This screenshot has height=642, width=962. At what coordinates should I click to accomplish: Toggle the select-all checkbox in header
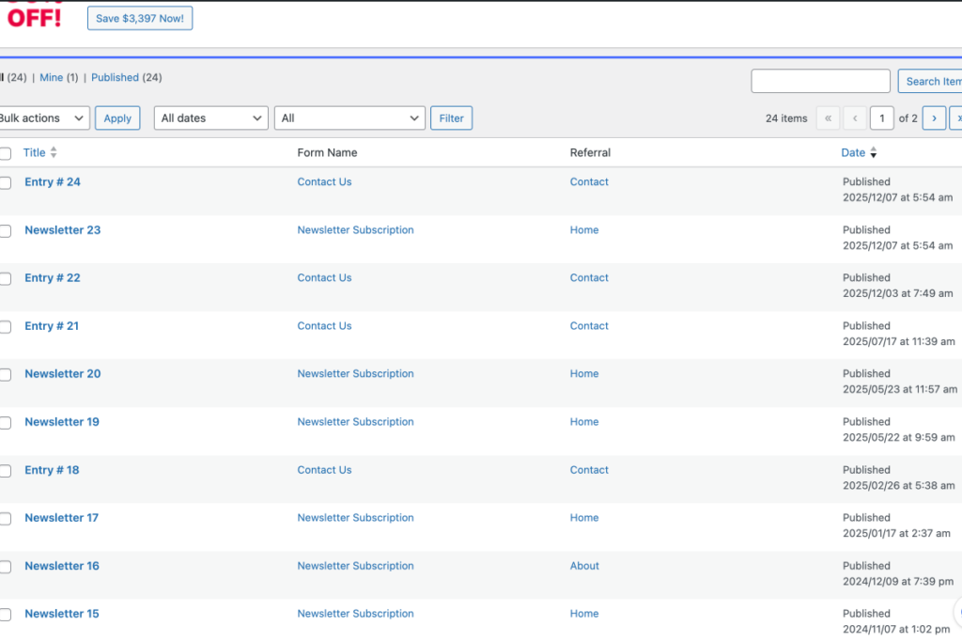pos(6,153)
